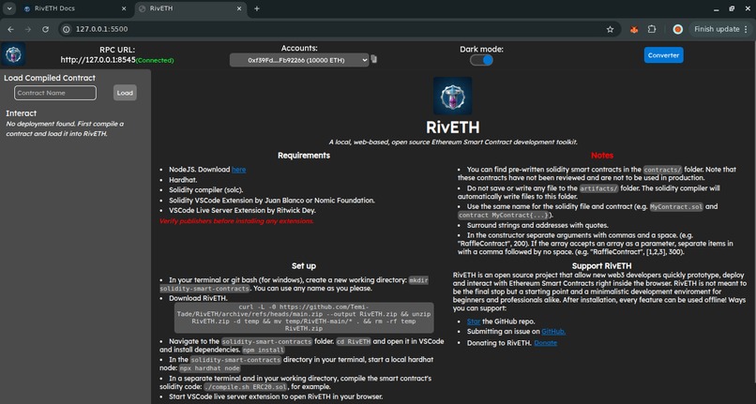Click 'Surround strings and addresses with quotes'
Viewport: 756px width, 404px height.
537,225
